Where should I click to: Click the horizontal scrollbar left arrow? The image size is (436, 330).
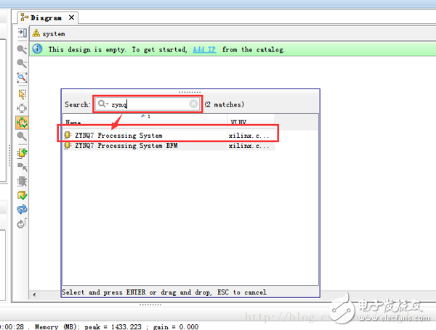coord(33,294)
